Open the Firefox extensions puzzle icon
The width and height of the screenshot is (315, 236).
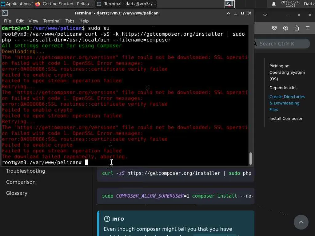[x=297, y=28]
